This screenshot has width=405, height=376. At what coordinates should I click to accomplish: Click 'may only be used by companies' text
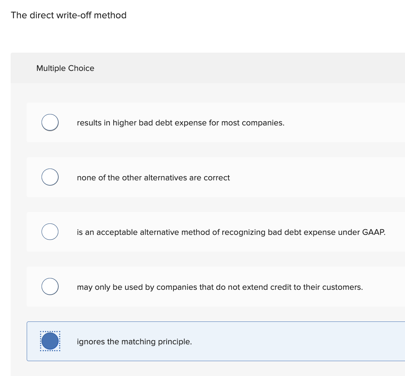(219, 287)
